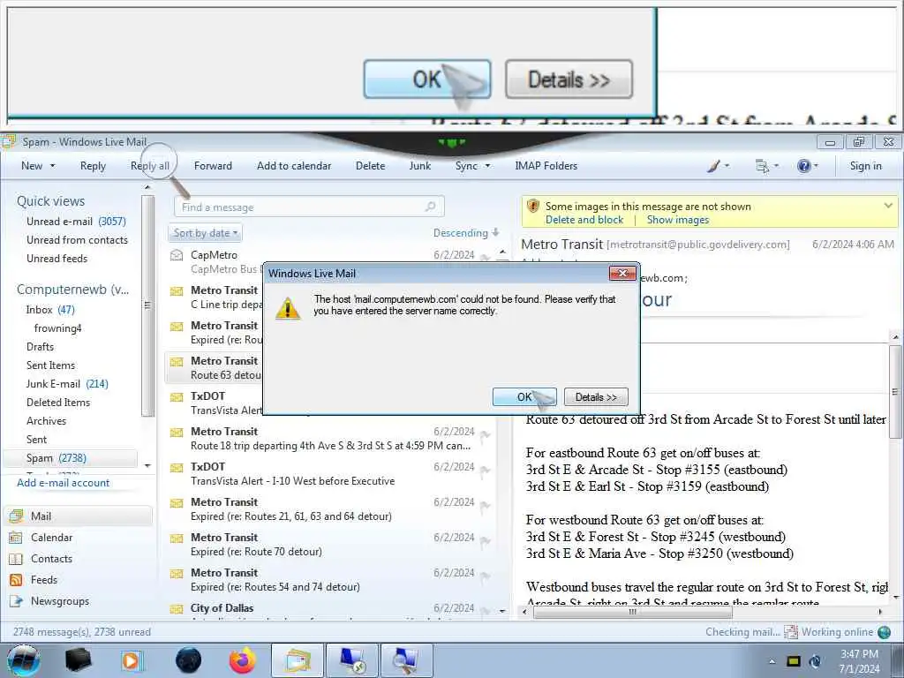The height and width of the screenshot is (678, 904).
Task: Mark message as Junk
Action: 419,166
